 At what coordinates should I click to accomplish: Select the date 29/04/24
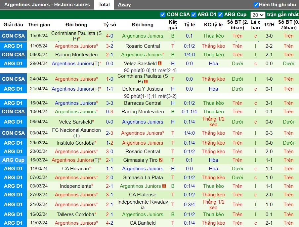pos(39,63)
